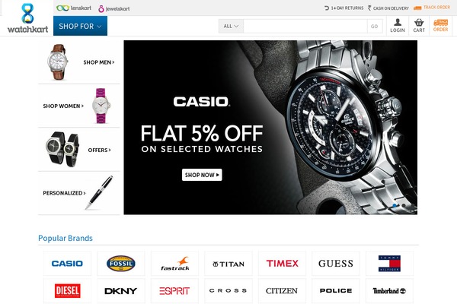Click the Shop Now banner button
Screen dimensions: 457x304
202,175
